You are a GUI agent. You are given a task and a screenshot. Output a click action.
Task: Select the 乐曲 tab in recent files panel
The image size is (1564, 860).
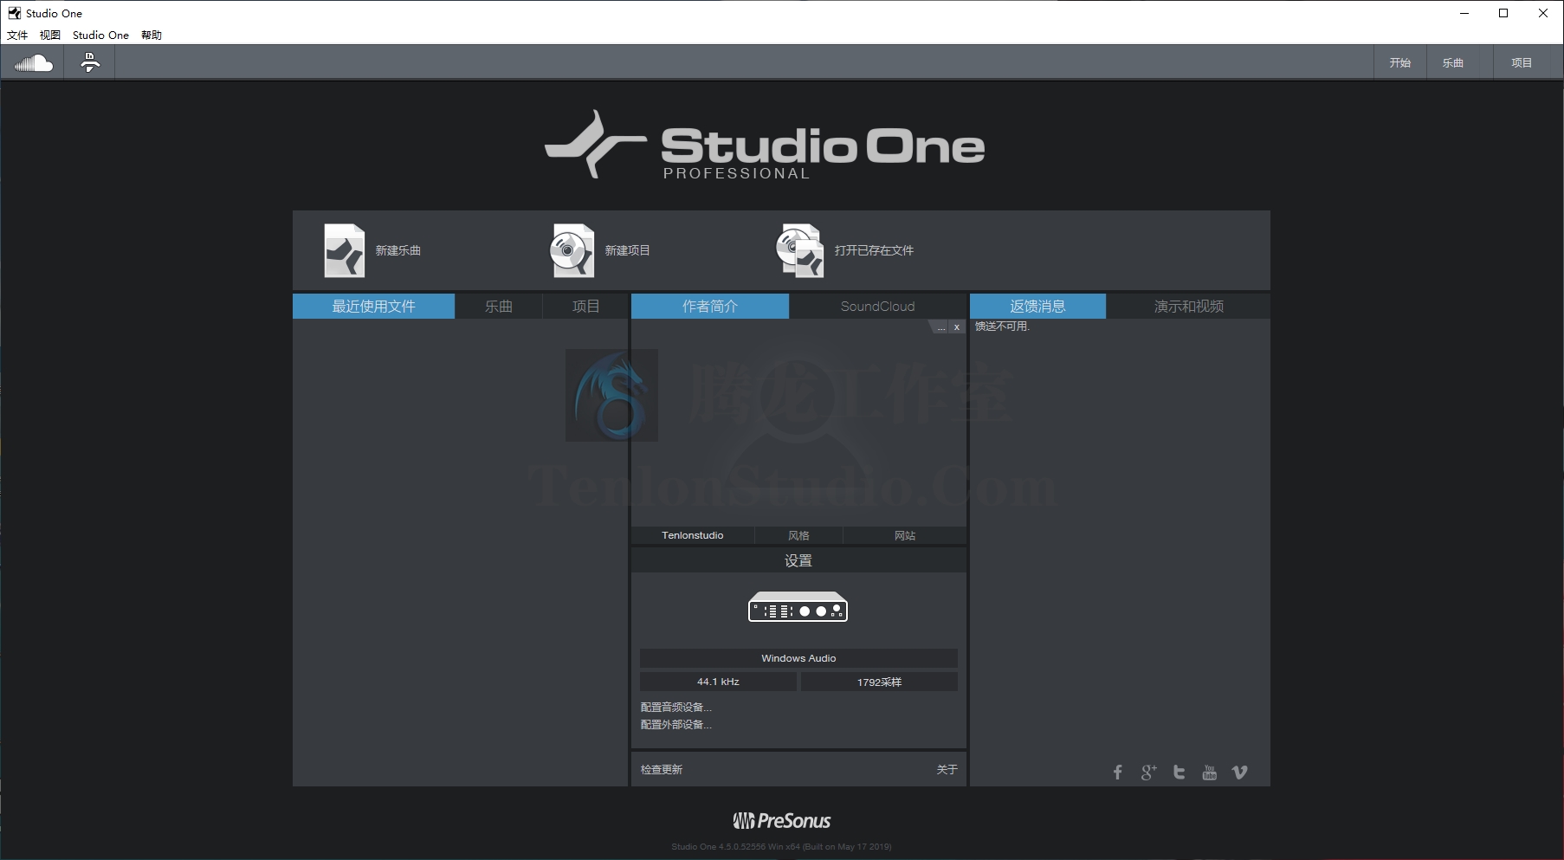click(499, 307)
